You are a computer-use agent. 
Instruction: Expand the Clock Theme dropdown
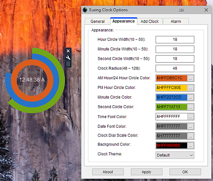(x=175, y=155)
